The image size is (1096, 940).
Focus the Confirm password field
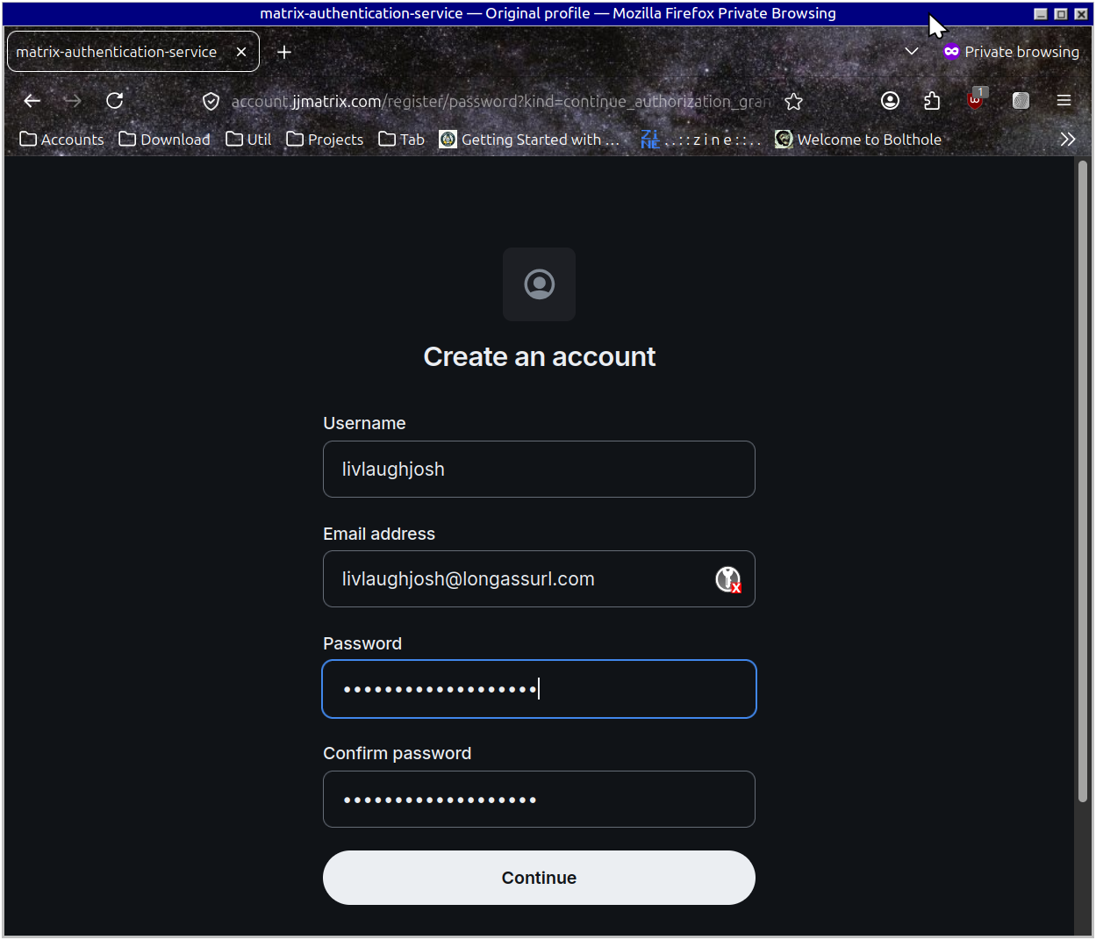[x=539, y=800]
